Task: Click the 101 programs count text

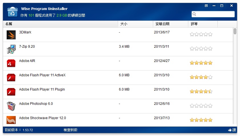Action: (31, 15)
